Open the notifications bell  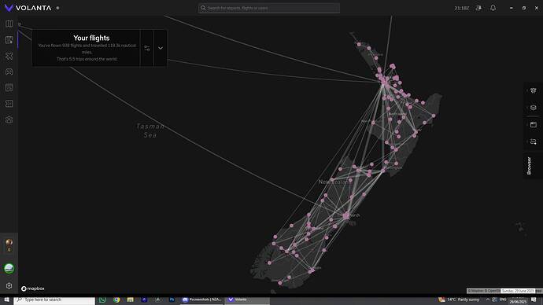pyautogui.click(x=493, y=8)
